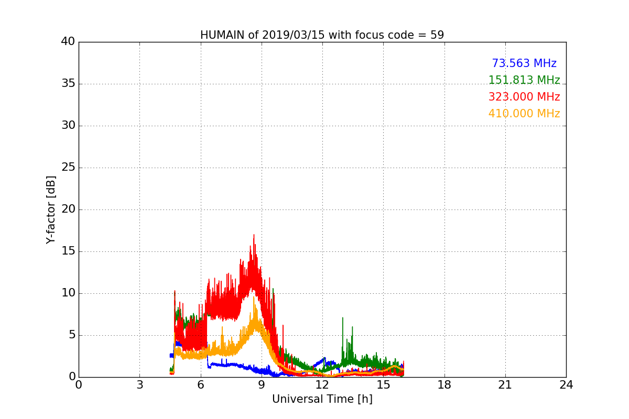Screen dimensions: 629x419
Task: Click the x-axis tick label '18'
Action: tap(444, 385)
